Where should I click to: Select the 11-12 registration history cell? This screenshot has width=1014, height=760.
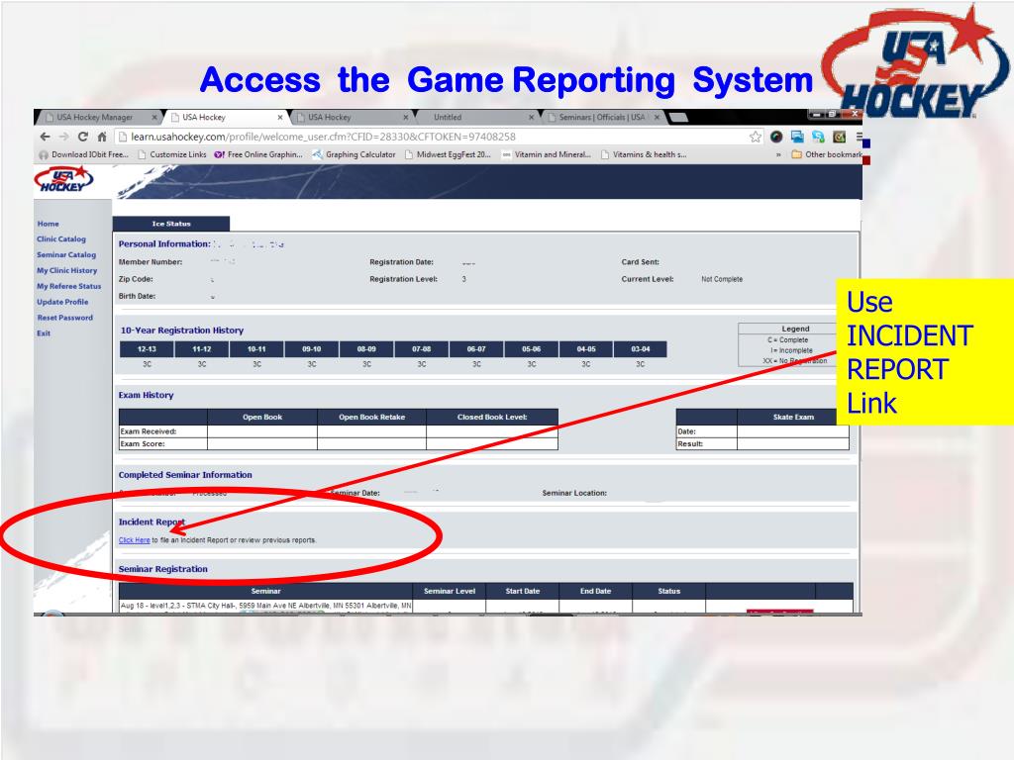(202, 349)
